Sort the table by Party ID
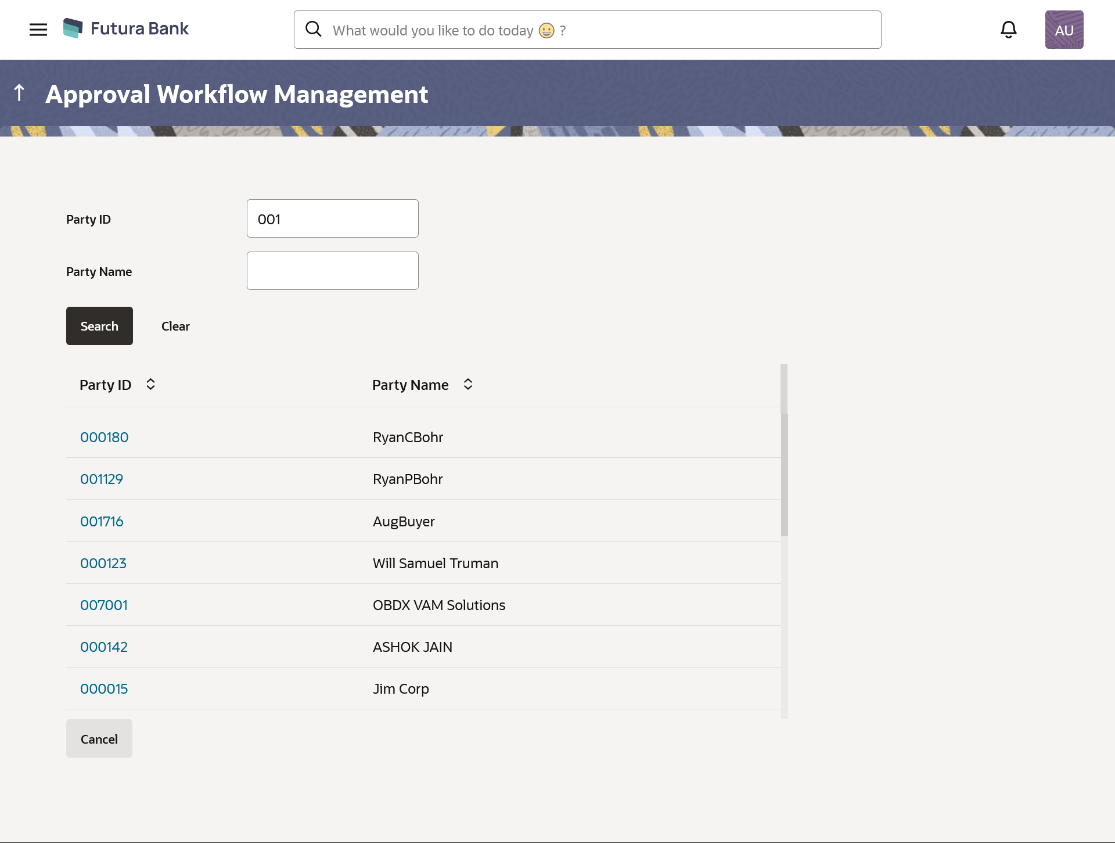 point(150,385)
